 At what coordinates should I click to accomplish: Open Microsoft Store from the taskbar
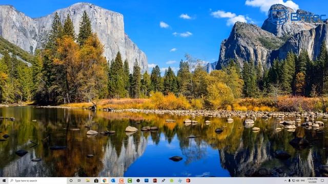[x=96, y=180]
